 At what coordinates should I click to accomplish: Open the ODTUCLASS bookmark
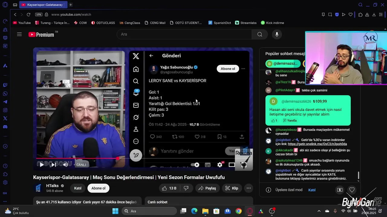(x=103, y=23)
